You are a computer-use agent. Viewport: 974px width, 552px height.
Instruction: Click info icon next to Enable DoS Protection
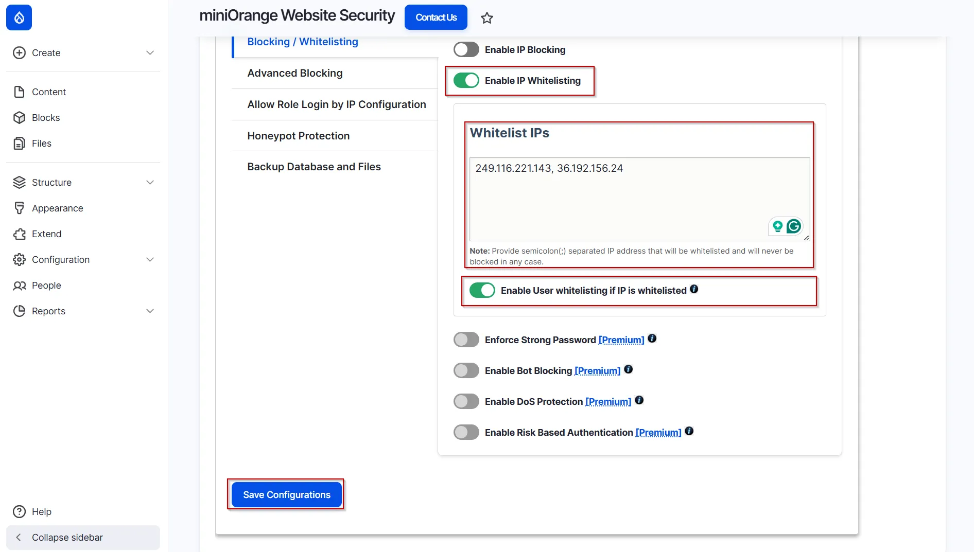click(x=639, y=400)
